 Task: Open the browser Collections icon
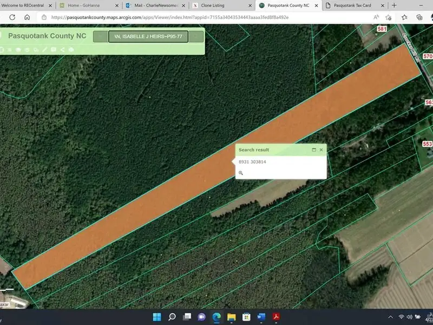419,17
